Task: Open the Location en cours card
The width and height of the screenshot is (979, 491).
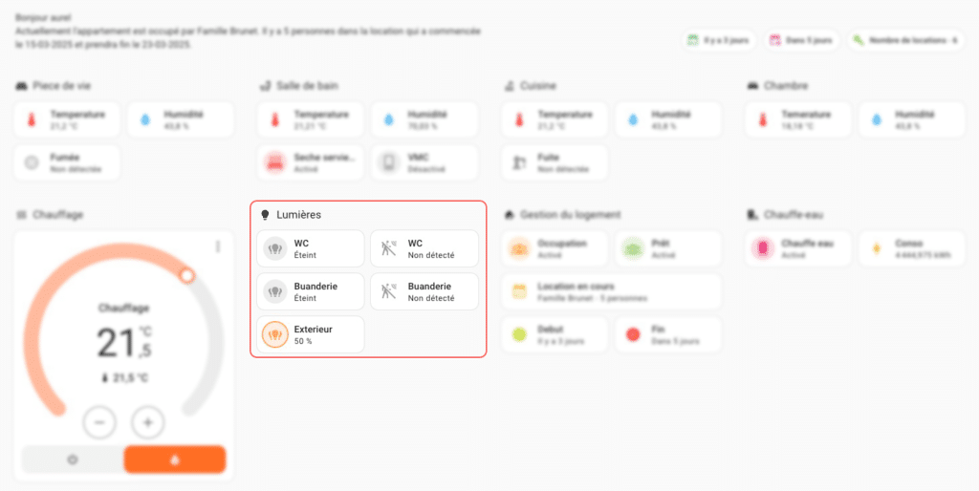Action: pos(611,291)
